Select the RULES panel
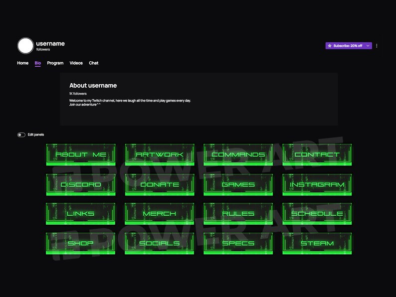This screenshot has width=396, height=297. 238,214
